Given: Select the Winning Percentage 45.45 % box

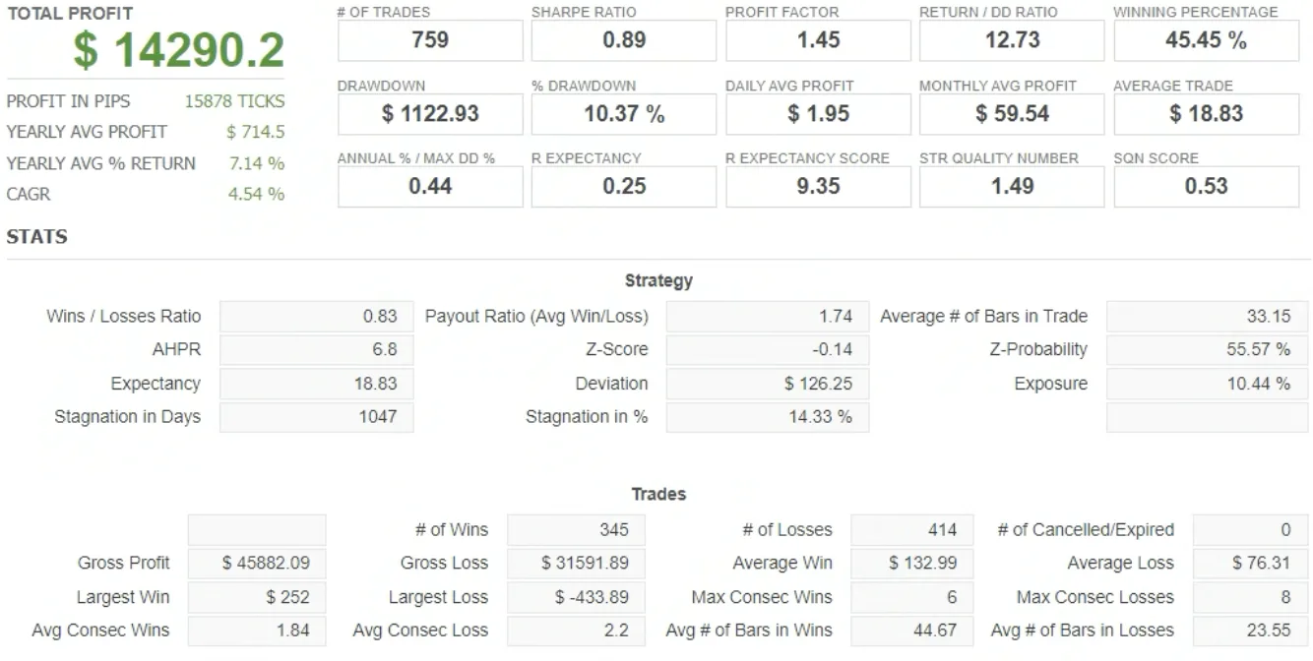Looking at the screenshot, I should [x=1206, y=40].
